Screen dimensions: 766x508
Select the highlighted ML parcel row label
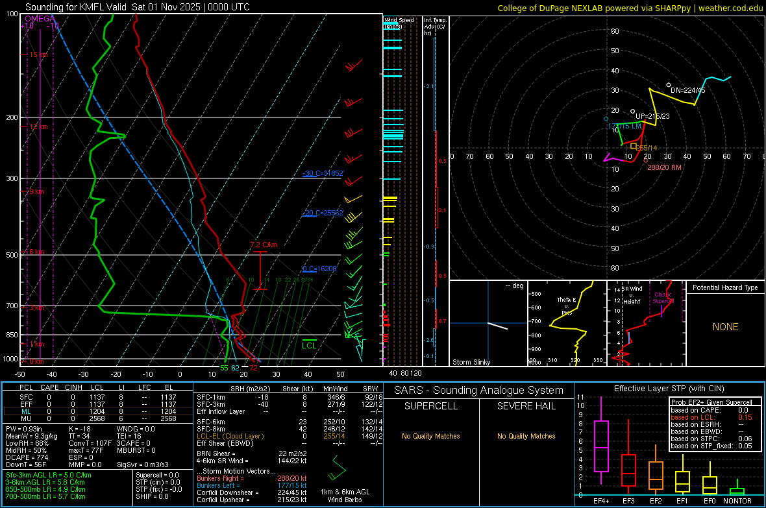coord(26,411)
